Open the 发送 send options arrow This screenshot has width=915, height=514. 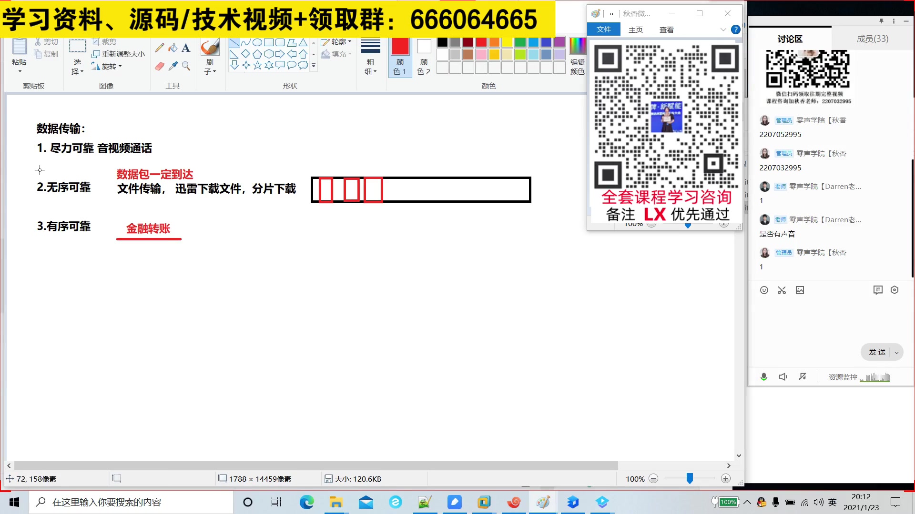click(x=896, y=353)
